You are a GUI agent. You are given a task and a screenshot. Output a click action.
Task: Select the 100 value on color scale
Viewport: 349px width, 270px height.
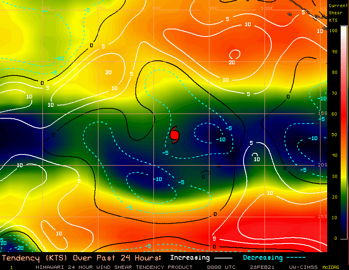pos(333,31)
